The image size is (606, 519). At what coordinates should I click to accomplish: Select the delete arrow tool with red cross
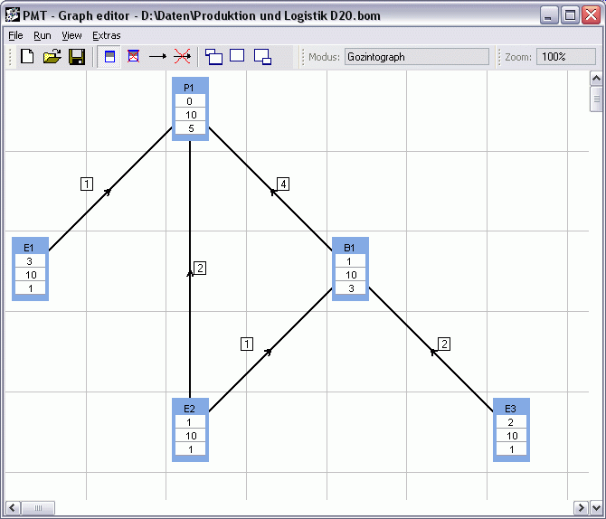(182, 57)
